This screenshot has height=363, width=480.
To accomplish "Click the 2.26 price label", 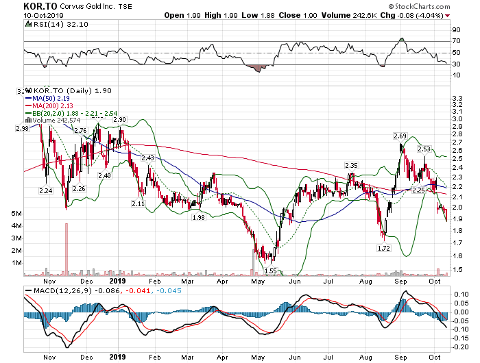I will pyautogui.click(x=79, y=188).
